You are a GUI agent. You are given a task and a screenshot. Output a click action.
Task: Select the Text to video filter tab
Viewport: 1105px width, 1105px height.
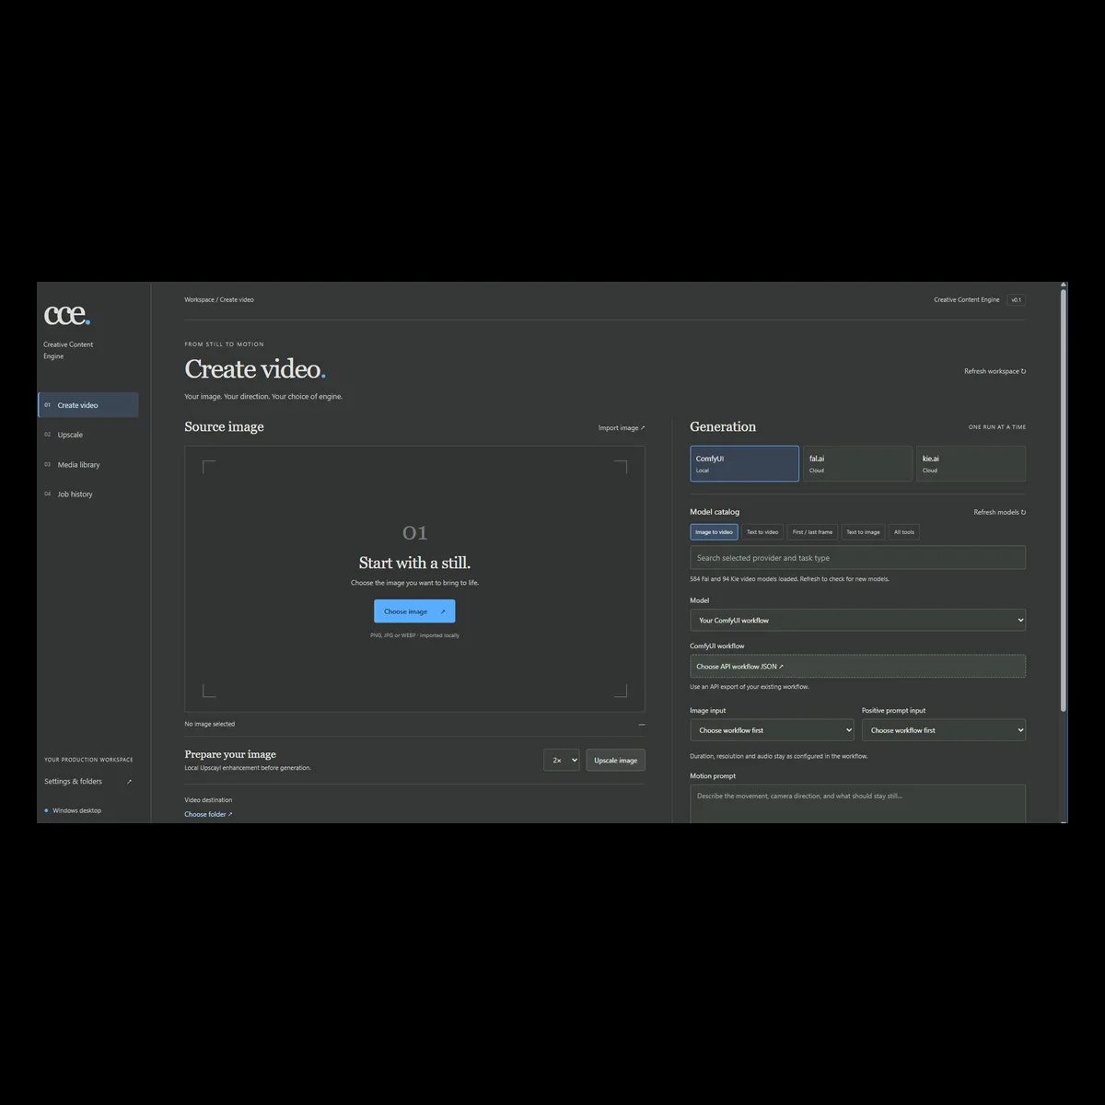[x=762, y=532]
